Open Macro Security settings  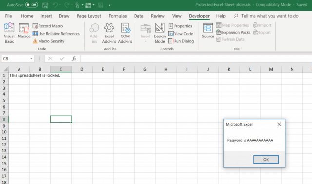click(x=49, y=41)
